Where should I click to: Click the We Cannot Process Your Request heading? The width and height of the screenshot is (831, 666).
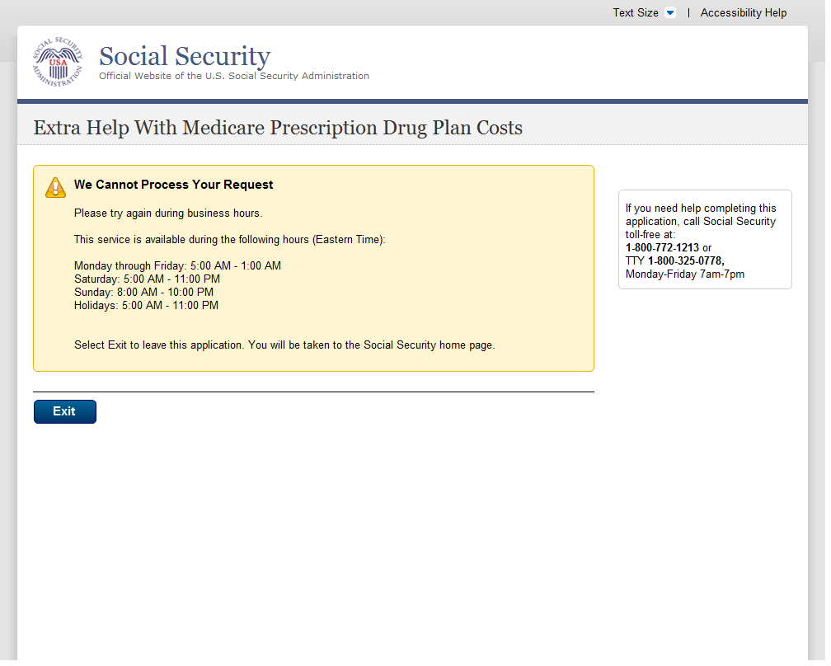pos(173,185)
